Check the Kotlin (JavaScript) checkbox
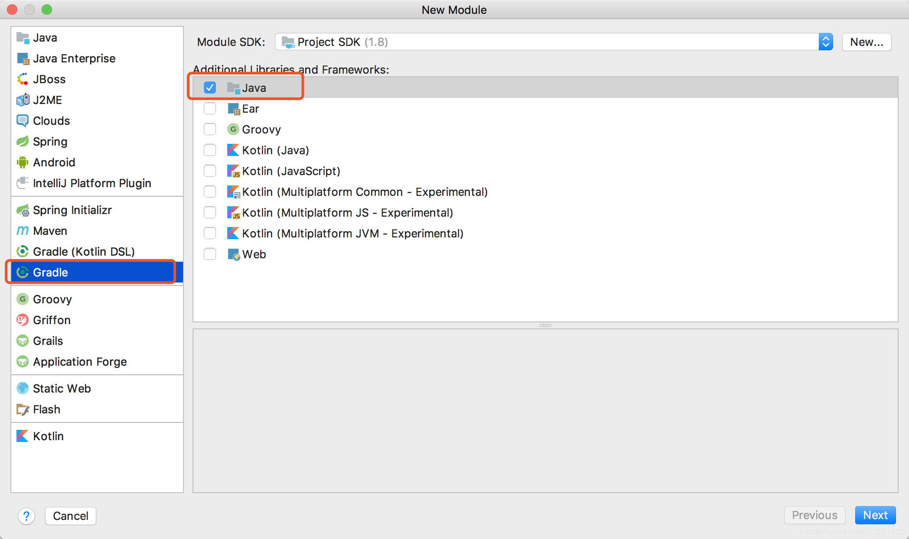 click(x=210, y=171)
